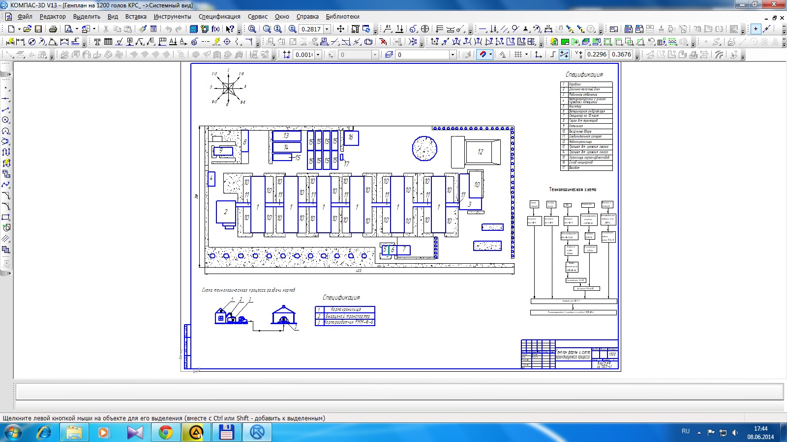This screenshot has width=787, height=442.
Task: Open the cursor step 0.001 dropdown
Action: pos(318,55)
